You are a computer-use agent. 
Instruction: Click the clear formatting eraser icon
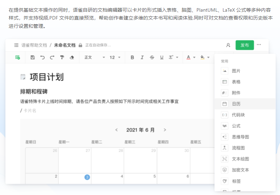[72, 58]
